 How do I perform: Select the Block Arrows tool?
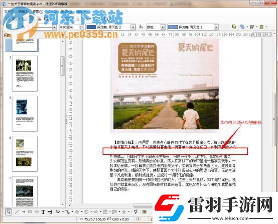click(x=96, y=211)
